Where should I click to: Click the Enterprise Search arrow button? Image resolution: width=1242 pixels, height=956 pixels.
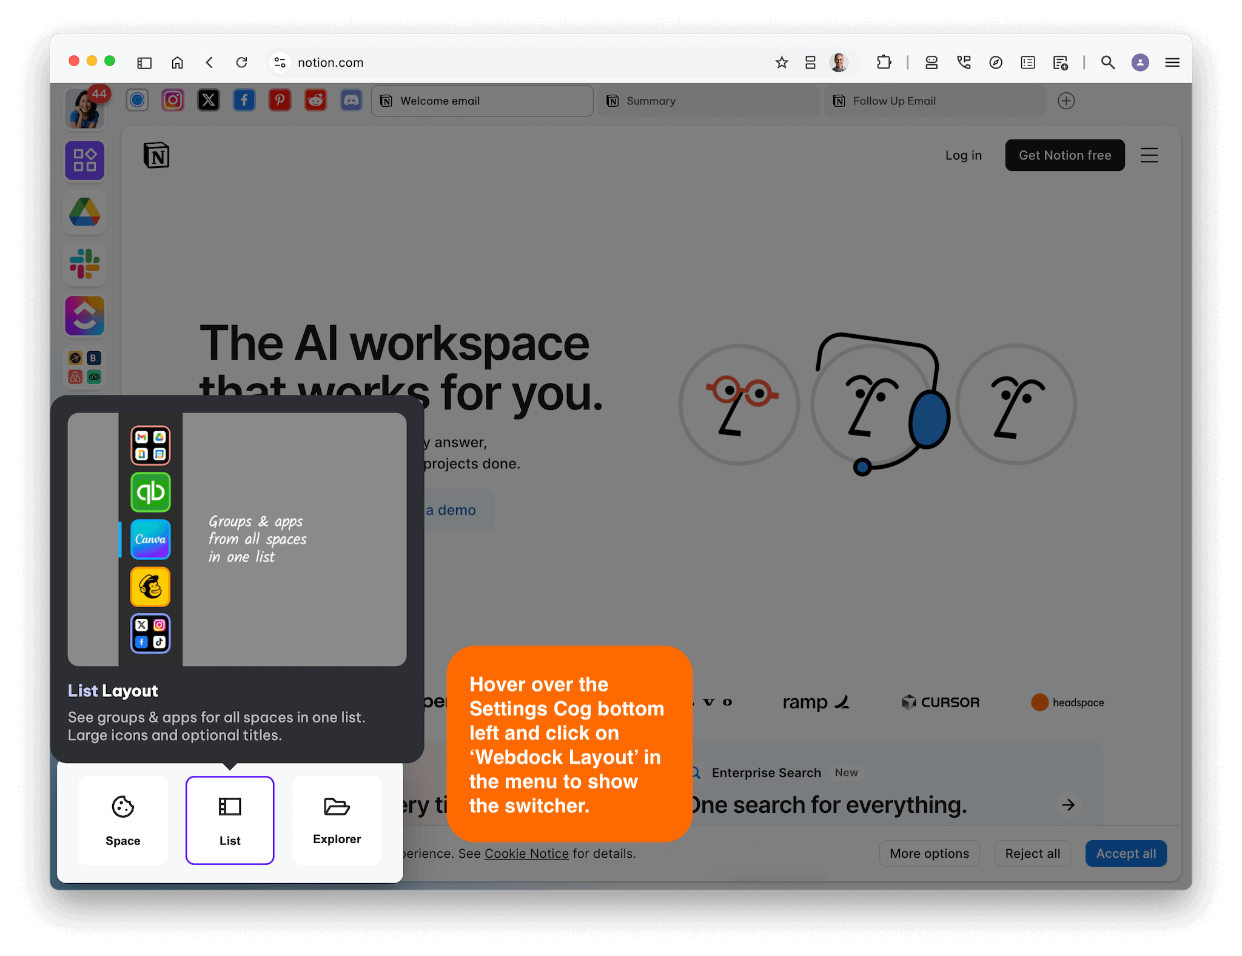(x=1069, y=805)
